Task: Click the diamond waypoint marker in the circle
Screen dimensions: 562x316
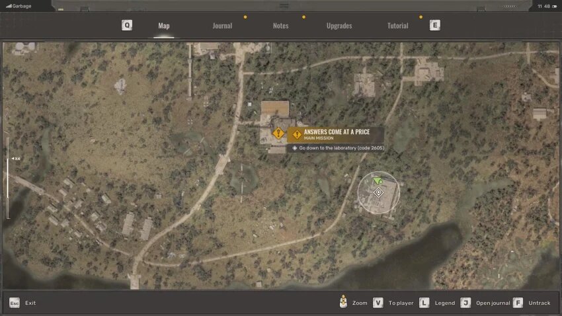Action: pyautogui.click(x=378, y=193)
